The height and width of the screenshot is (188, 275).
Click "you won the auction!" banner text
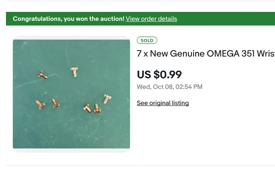[x=94, y=19]
